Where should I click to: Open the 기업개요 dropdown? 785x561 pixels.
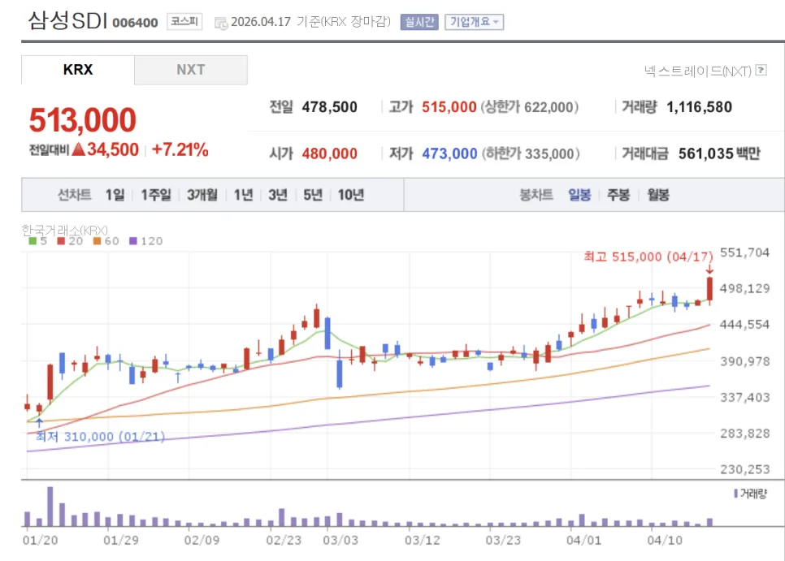tap(474, 22)
